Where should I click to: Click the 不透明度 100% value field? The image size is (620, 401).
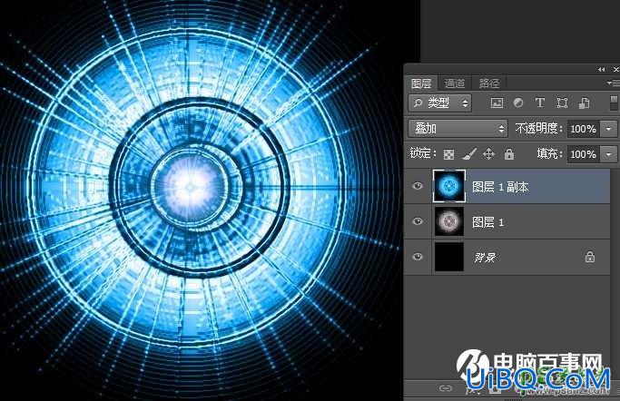pyautogui.click(x=584, y=129)
